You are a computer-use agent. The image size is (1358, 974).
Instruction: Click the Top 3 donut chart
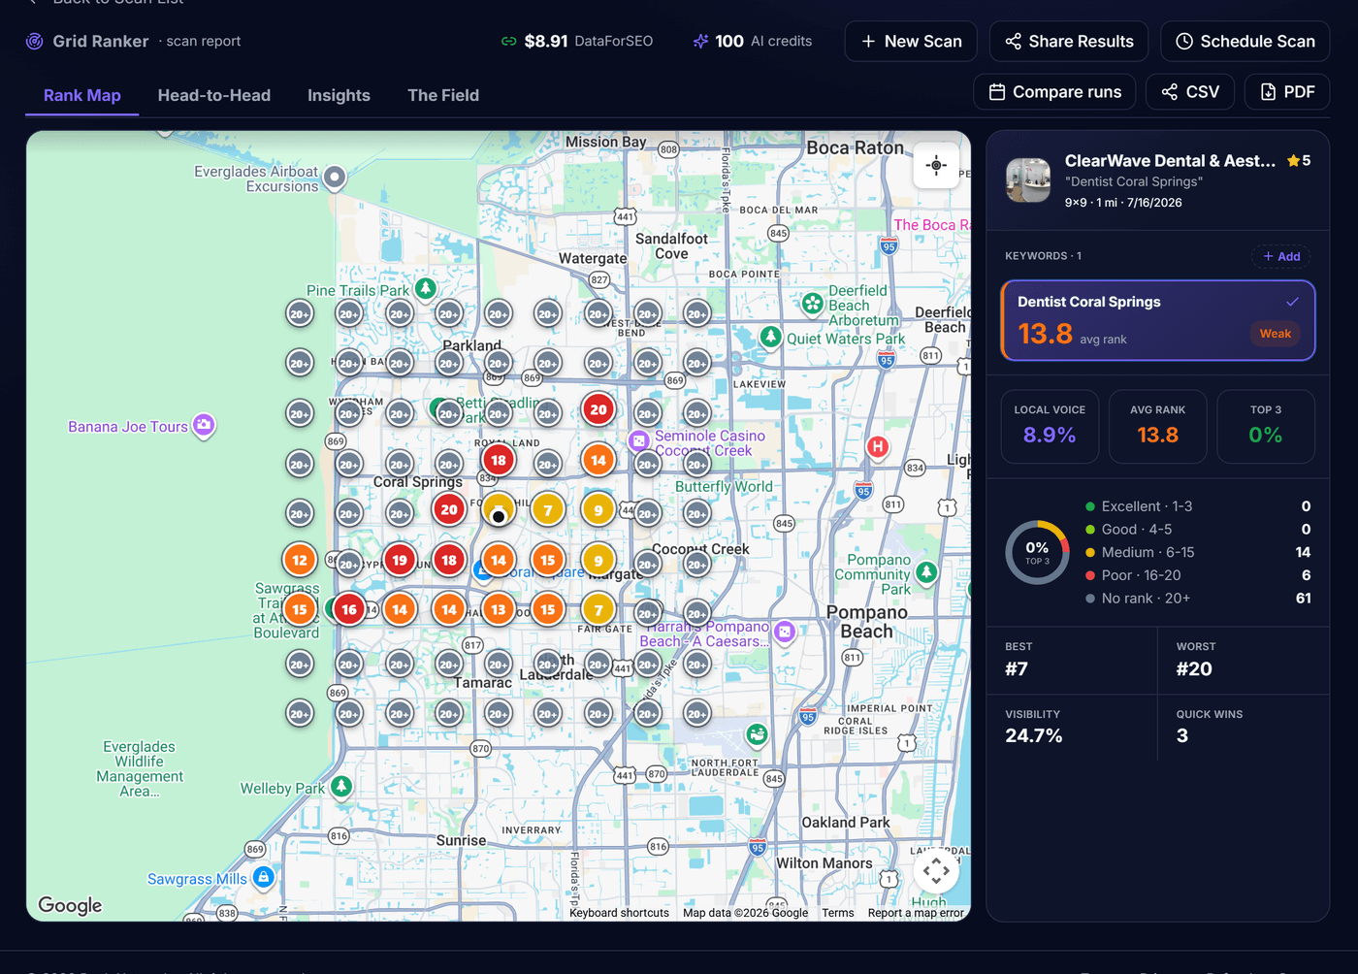[x=1037, y=552]
